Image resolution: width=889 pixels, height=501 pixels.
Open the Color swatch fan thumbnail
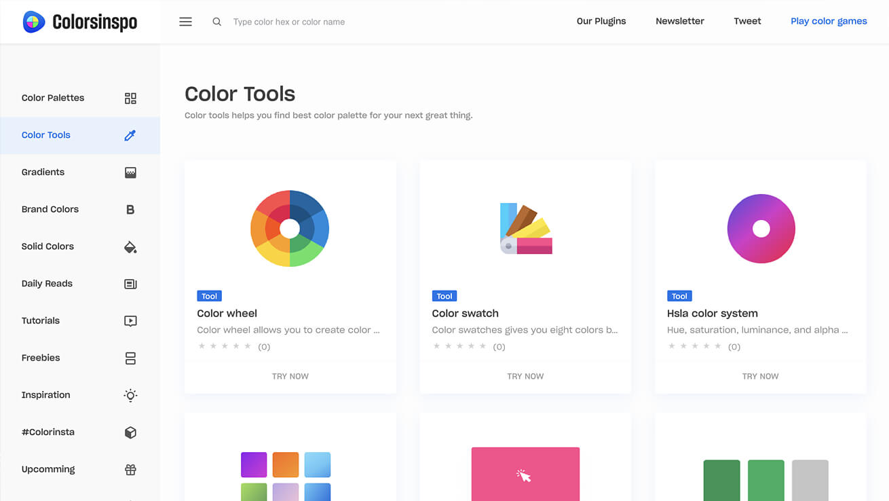(x=525, y=229)
